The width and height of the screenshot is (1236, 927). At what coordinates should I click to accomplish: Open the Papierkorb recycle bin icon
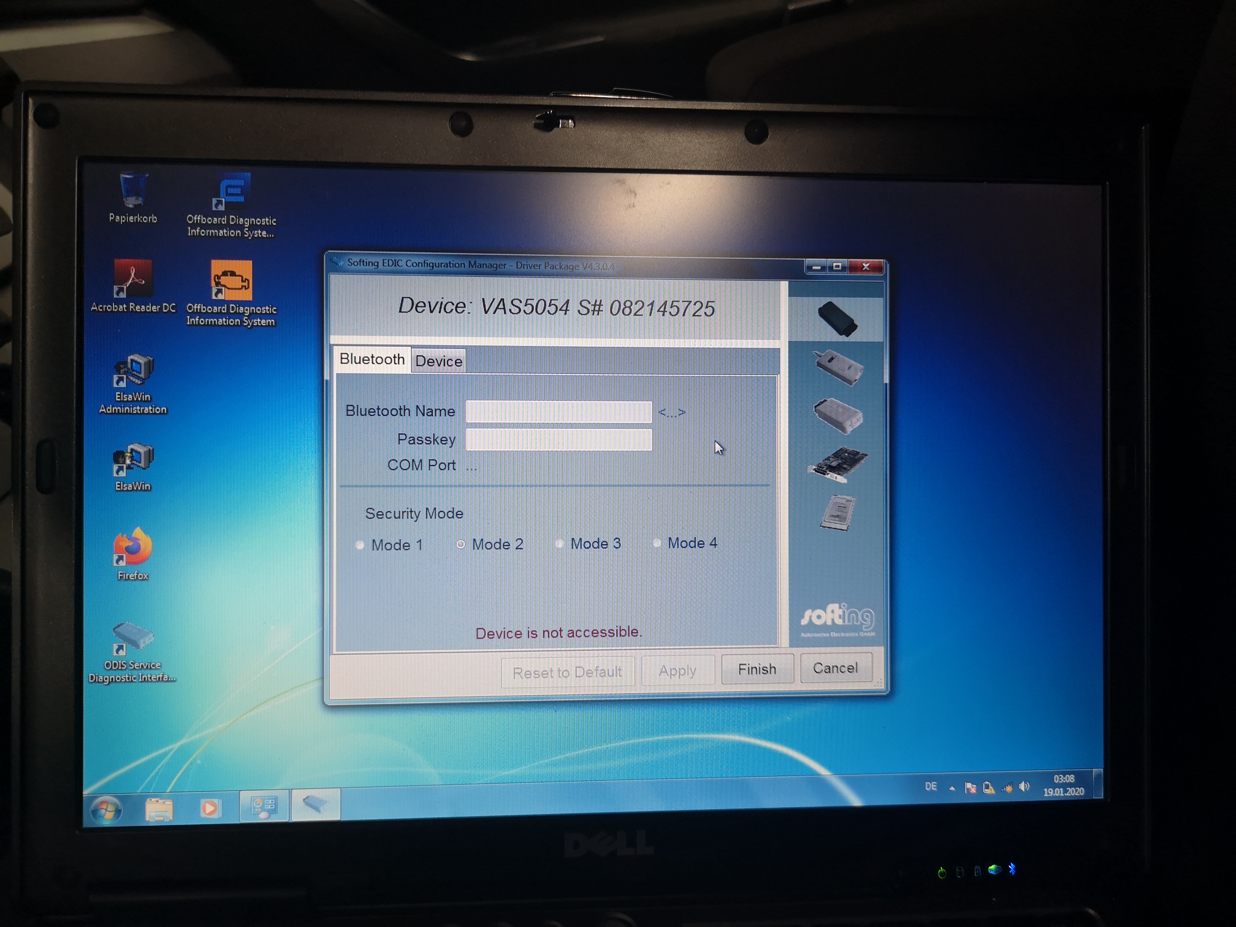point(133,198)
